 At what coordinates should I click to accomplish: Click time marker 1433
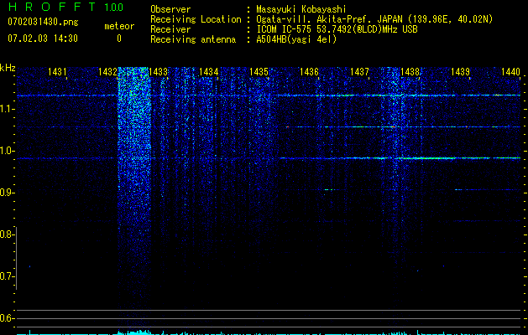[159, 72]
